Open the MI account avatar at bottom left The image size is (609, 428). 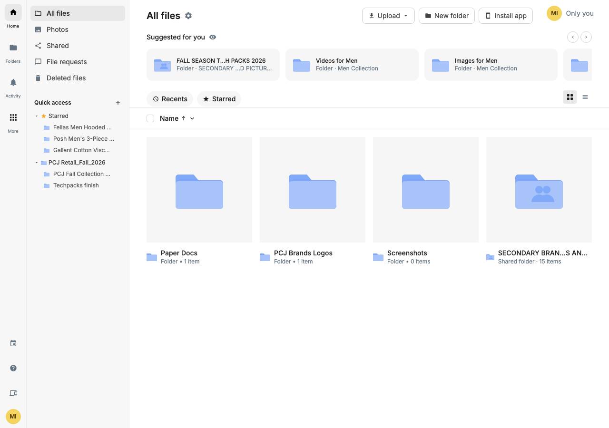coord(13,417)
